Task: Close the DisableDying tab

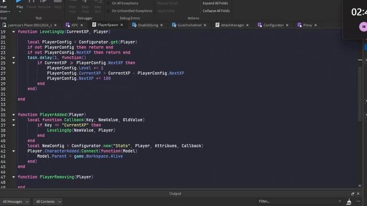Action: [162, 25]
